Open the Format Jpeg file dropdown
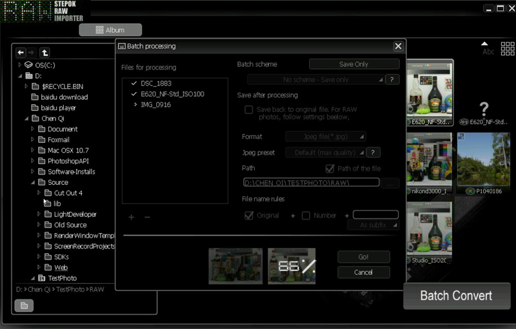Screen dimensions: 516x329 pos(326,136)
